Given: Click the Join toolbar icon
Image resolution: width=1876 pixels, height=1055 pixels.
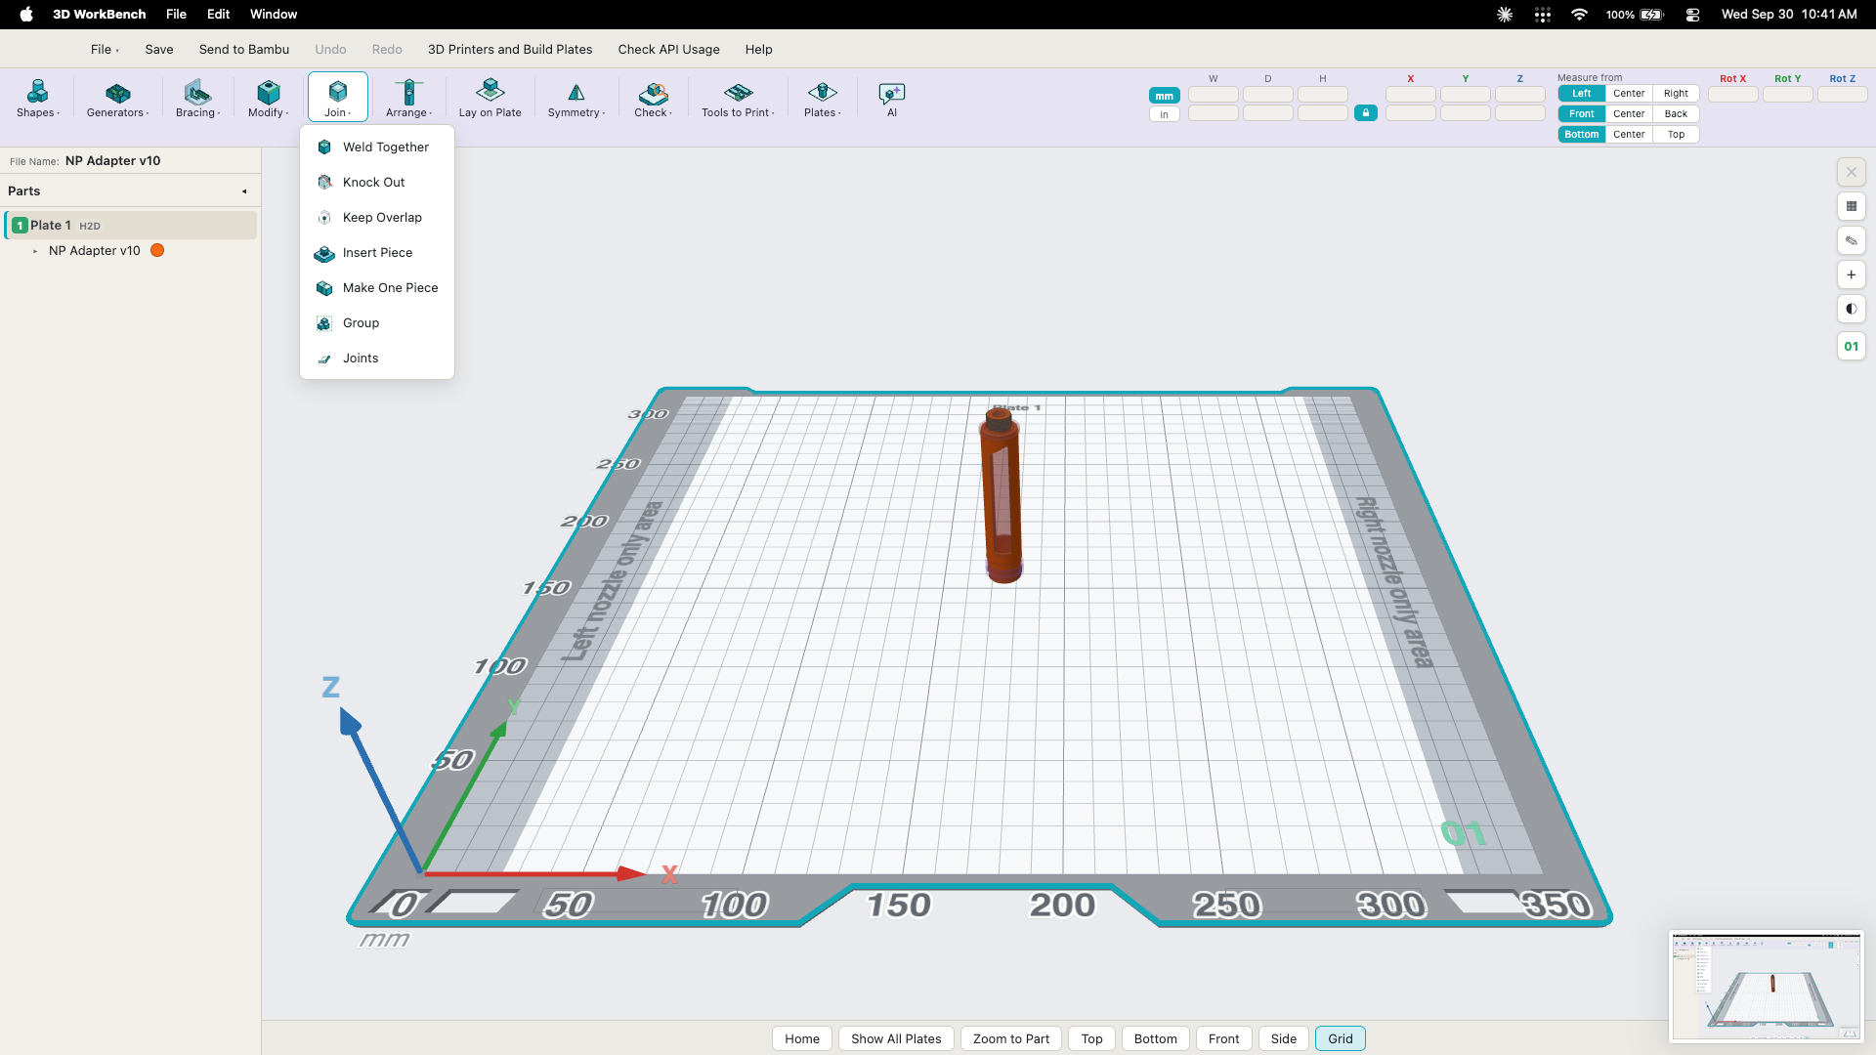Looking at the screenshot, I should click(337, 98).
